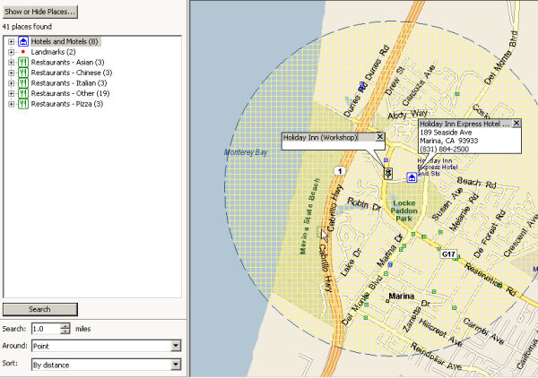The width and height of the screenshot is (538, 378).
Task: Expand the Hotels and Motels category
Action: click(x=12, y=42)
